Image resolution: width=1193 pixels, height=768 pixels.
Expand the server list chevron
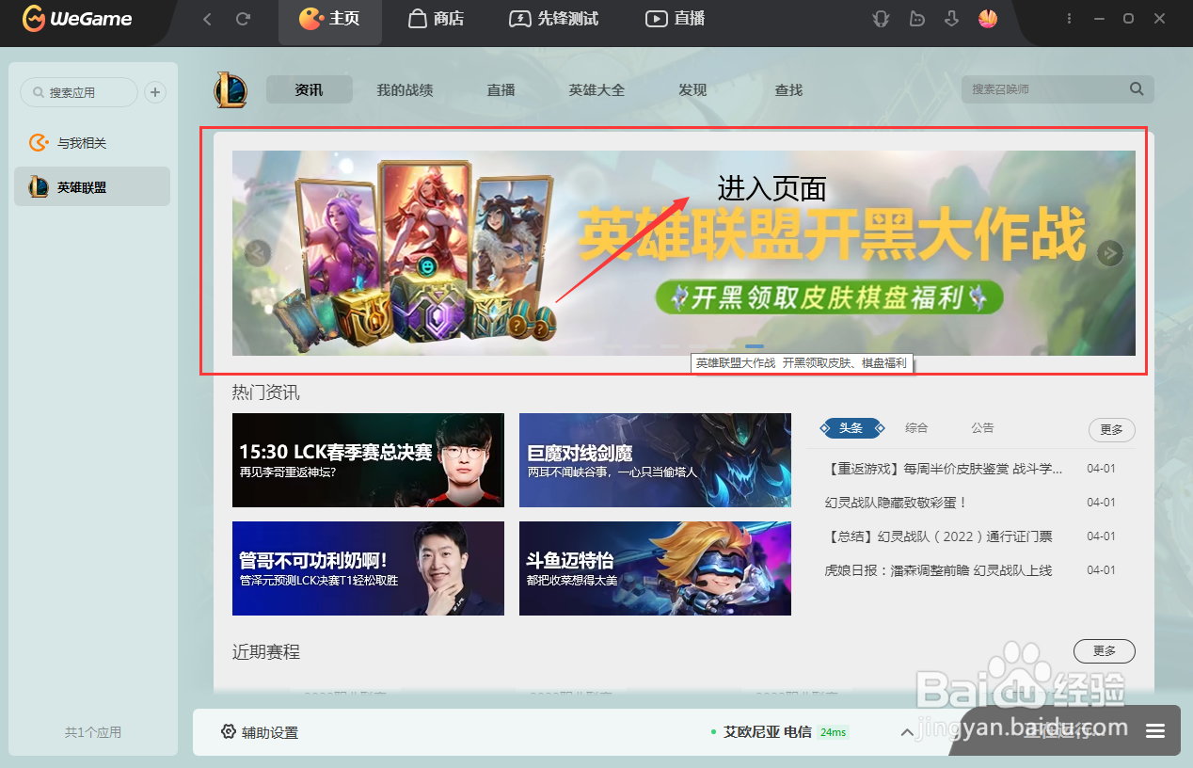(x=907, y=732)
